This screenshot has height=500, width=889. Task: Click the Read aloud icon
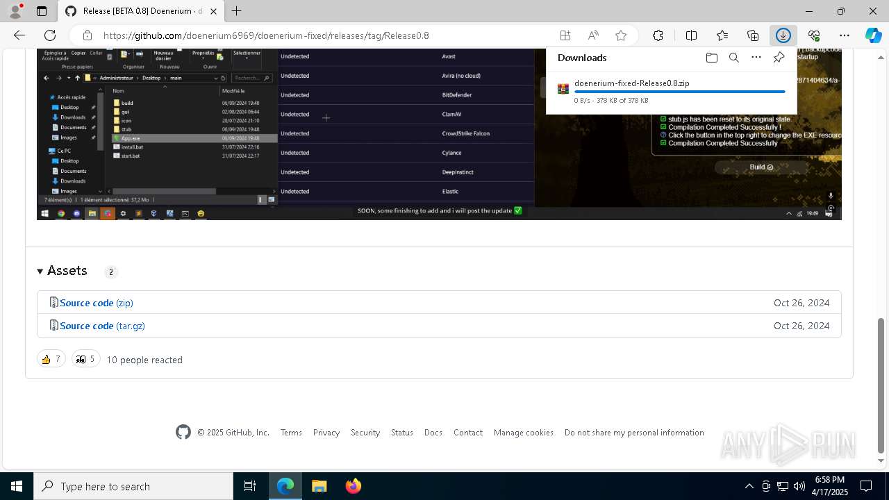[x=593, y=35]
